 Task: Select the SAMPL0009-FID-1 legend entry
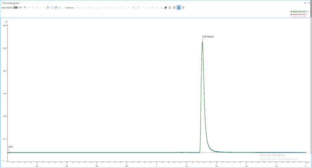coord(299,15)
